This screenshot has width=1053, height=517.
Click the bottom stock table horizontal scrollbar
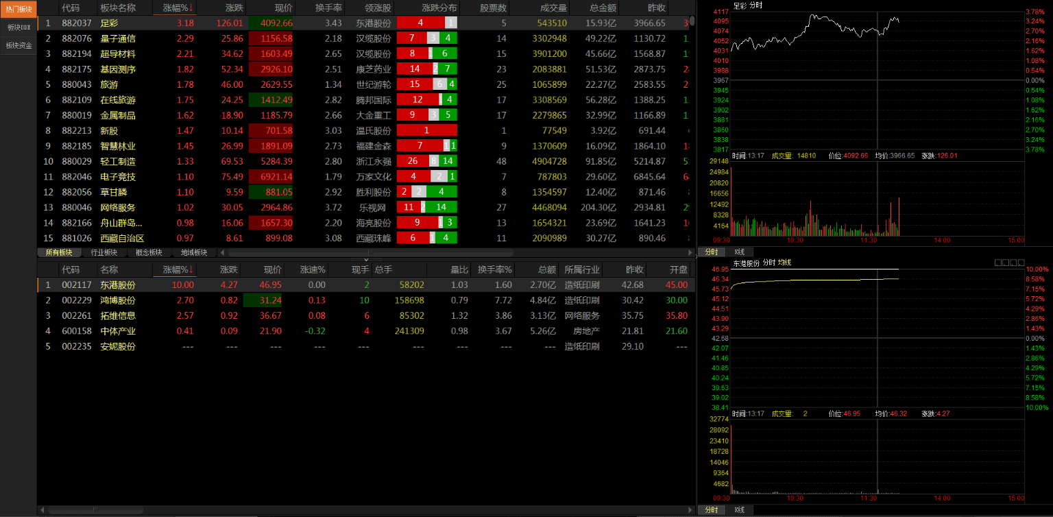tap(366, 510)
